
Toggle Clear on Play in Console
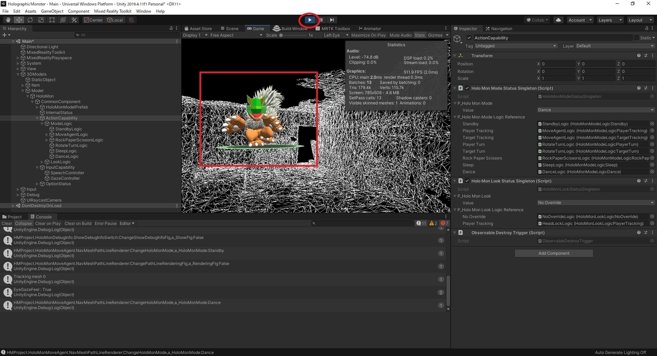pyautogui.click(x=48, y=223)
